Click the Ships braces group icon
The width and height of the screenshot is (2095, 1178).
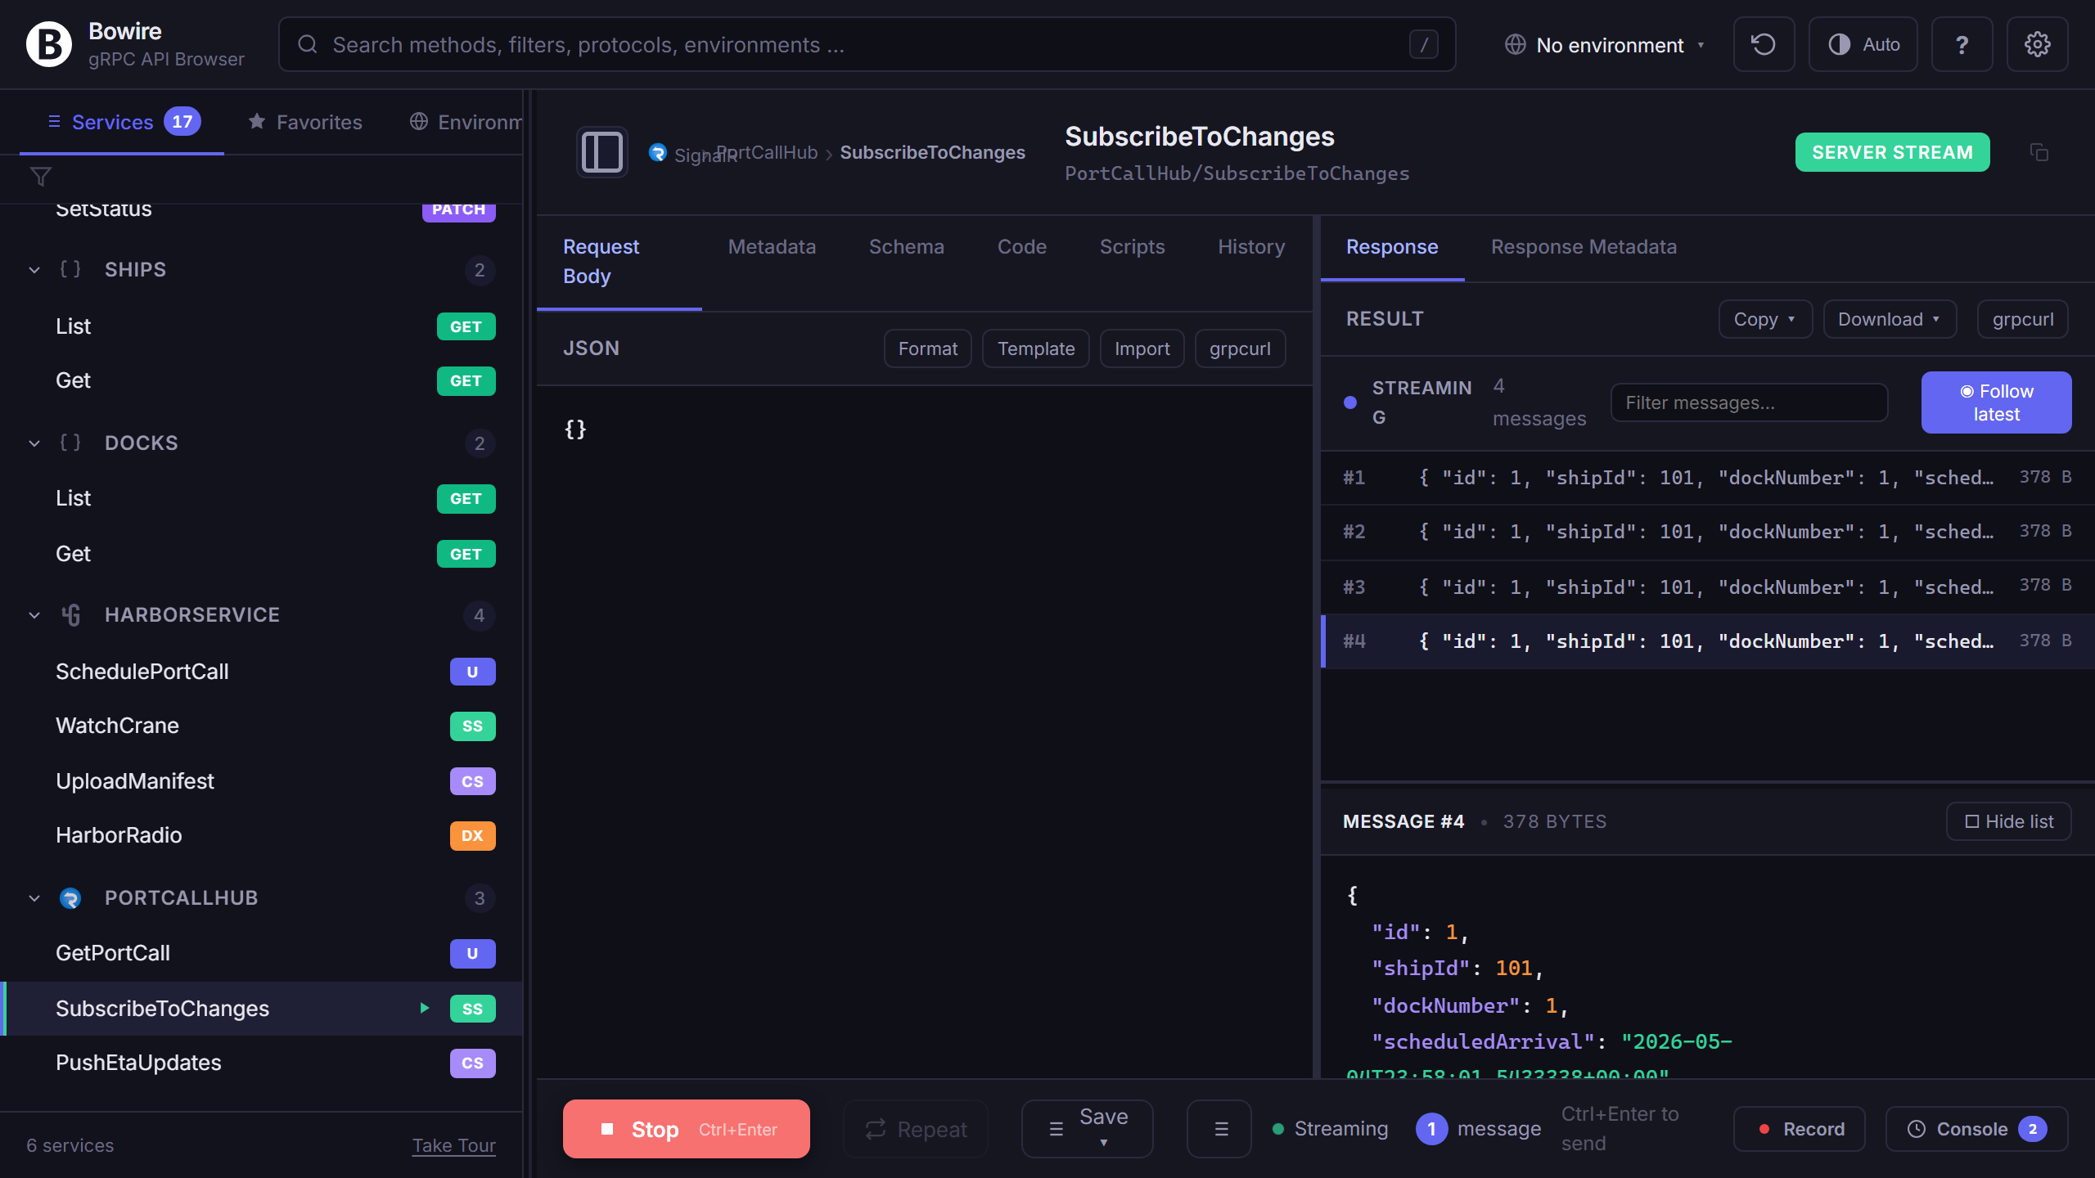point(70,269)
